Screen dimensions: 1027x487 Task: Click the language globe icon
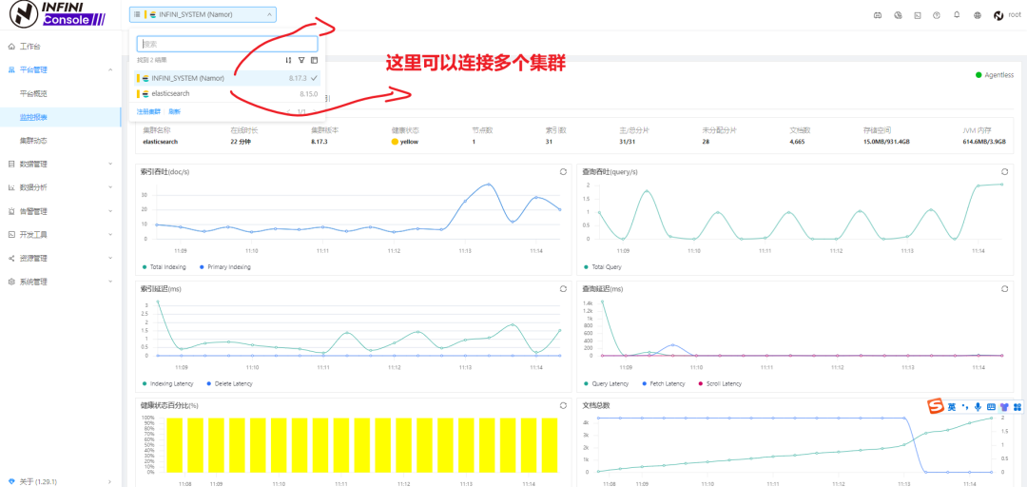click(978, 15)
